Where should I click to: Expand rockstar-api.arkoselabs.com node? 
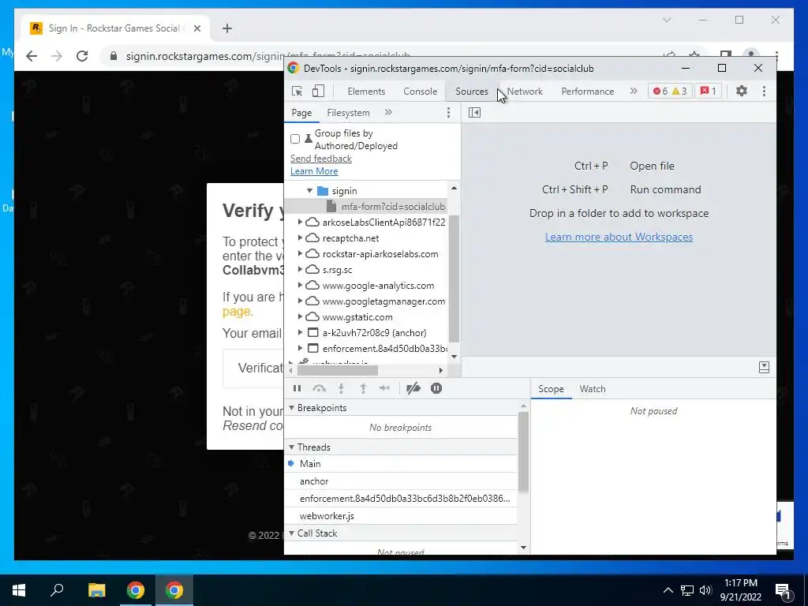tap(300, 254)
